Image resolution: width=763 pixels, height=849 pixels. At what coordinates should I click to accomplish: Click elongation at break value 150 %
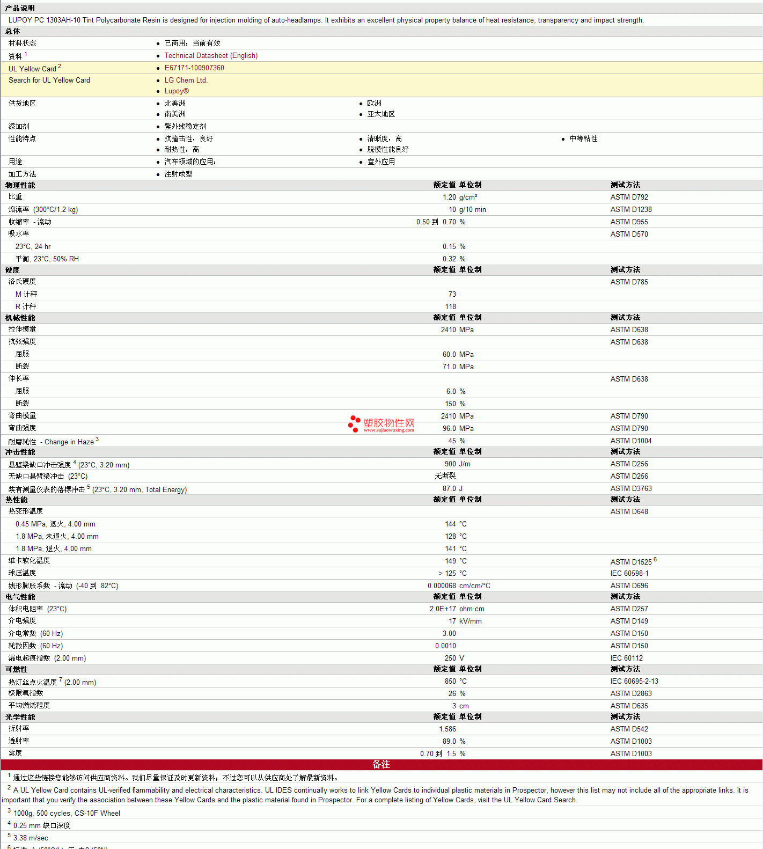(x=455, y=404)
